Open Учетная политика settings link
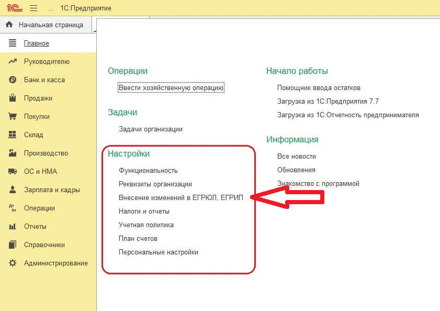 (x=146, y=225)
